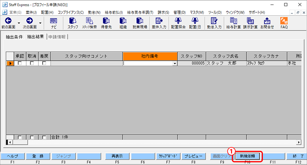Click the クリップボード F7 button
This screenshot has width=307, height=165.
coord(168,156)
